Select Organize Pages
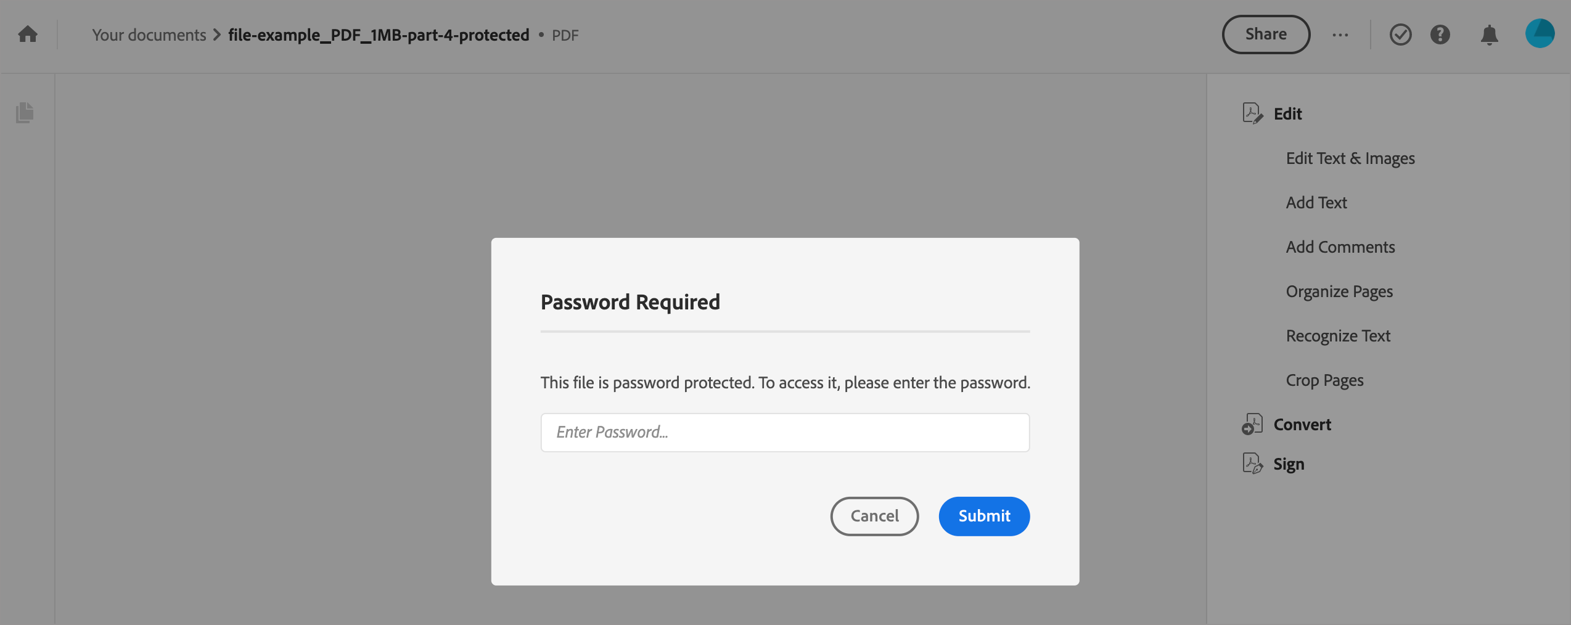 click(1339, 292)
